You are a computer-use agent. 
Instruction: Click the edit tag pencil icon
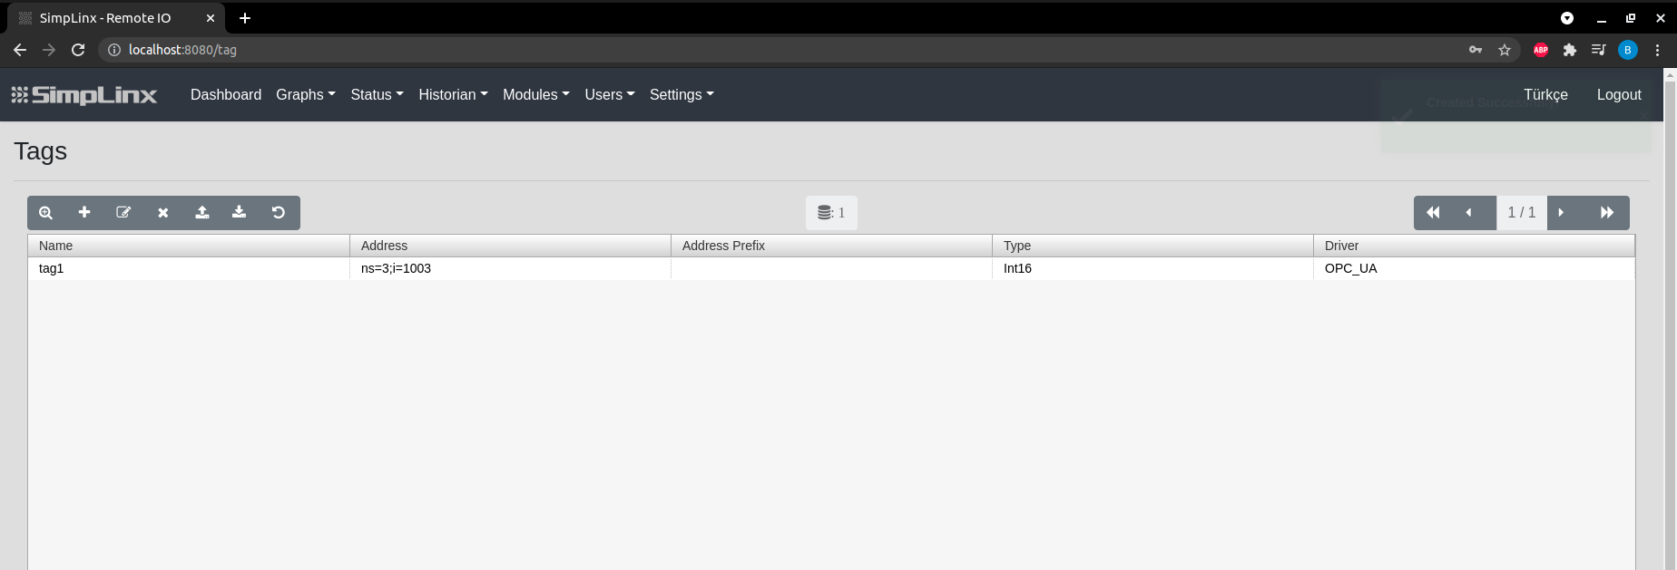pyautogui.click(x=123, y=212)
